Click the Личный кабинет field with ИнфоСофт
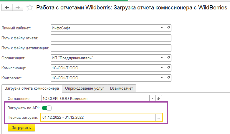This screenshot has height=134, width=230. point(105,28)
